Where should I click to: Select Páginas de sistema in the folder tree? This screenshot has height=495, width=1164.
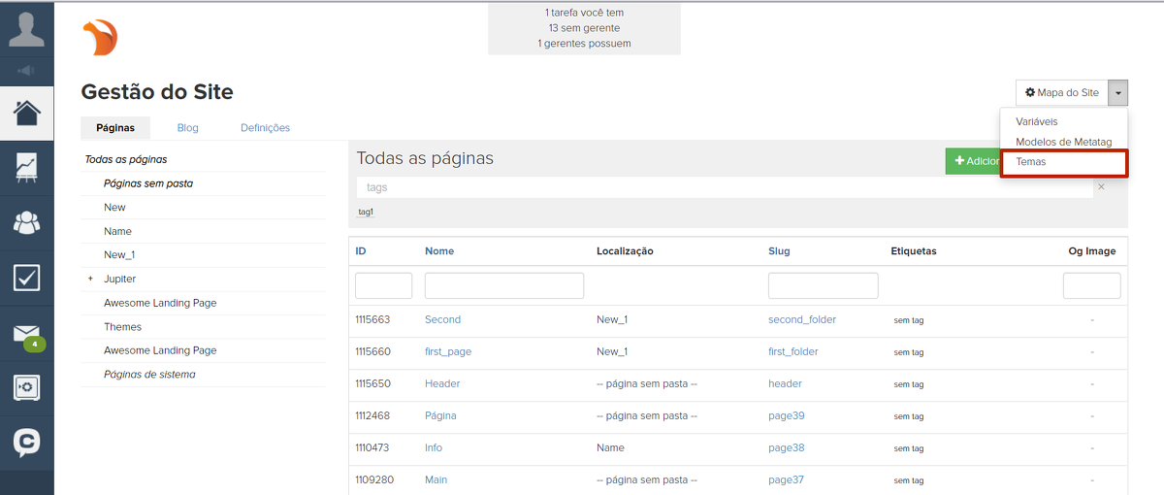click(x=149, y=375)
